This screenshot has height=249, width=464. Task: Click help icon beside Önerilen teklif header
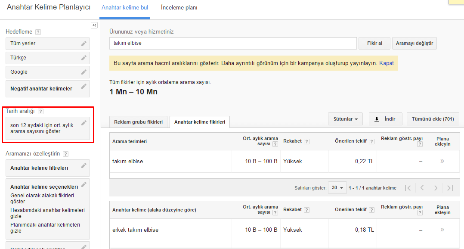371,141
